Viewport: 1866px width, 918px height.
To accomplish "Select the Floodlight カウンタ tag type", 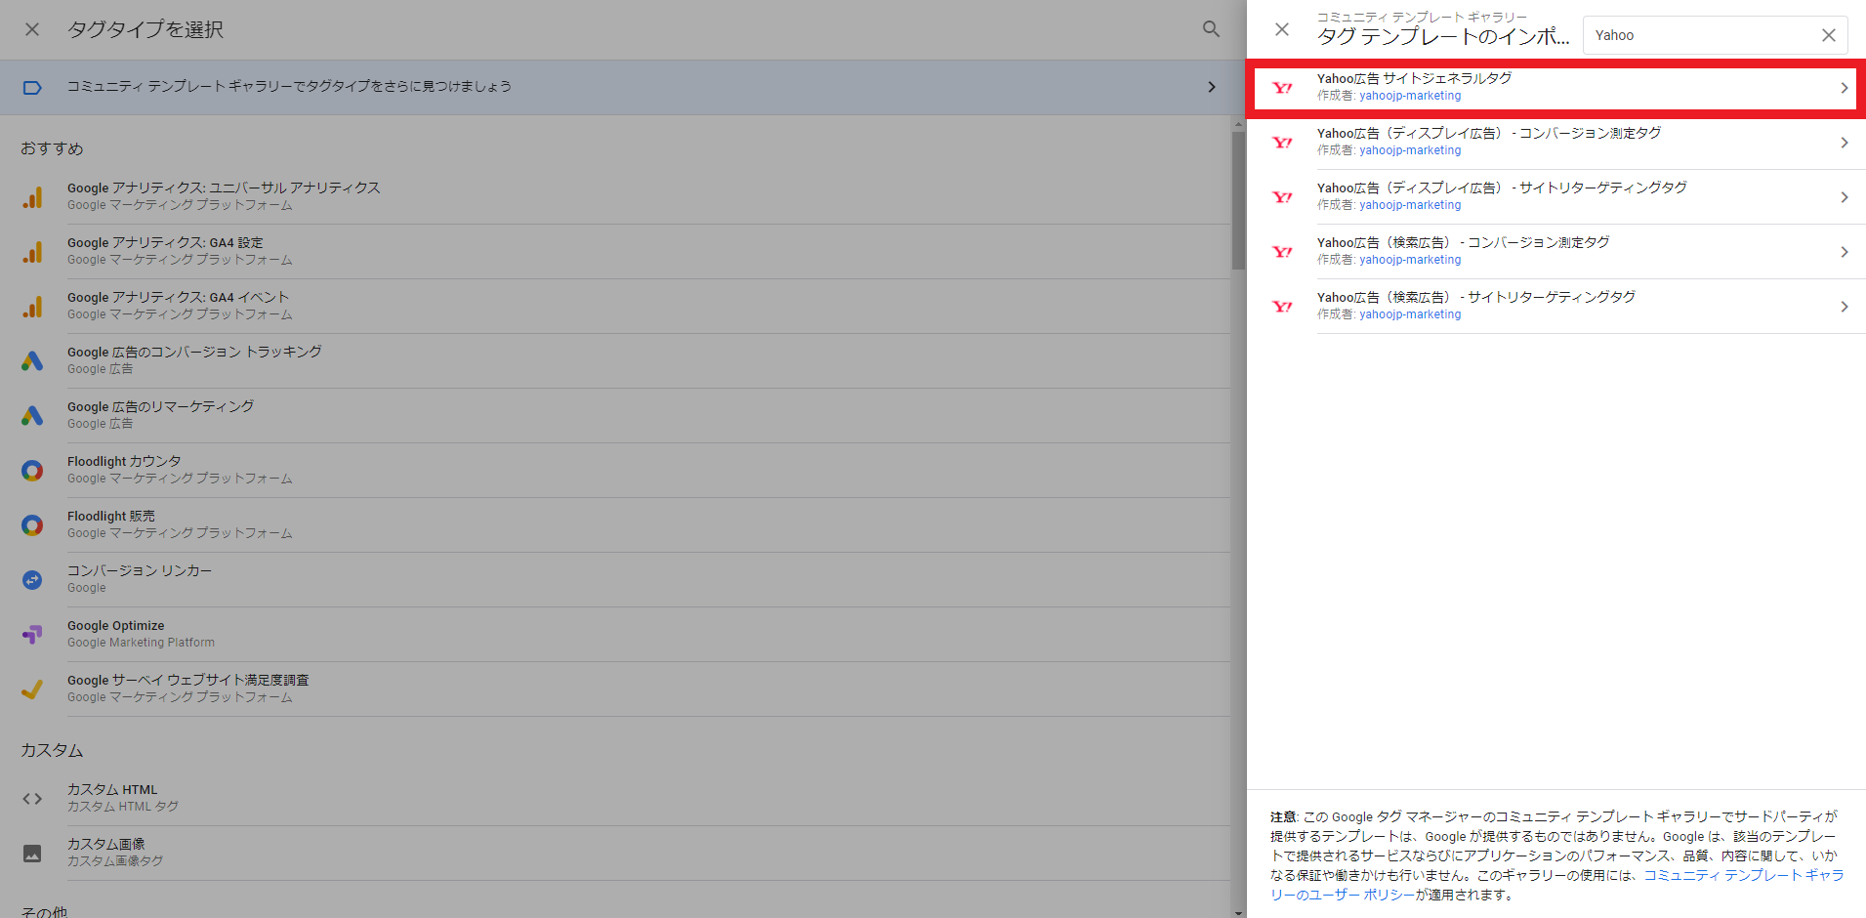I will [x=624, y=471].
